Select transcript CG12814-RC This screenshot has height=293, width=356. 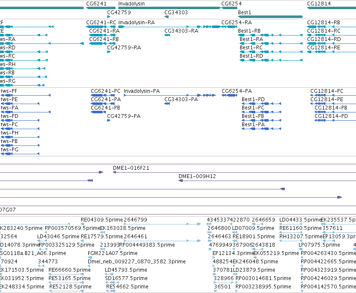324,31
